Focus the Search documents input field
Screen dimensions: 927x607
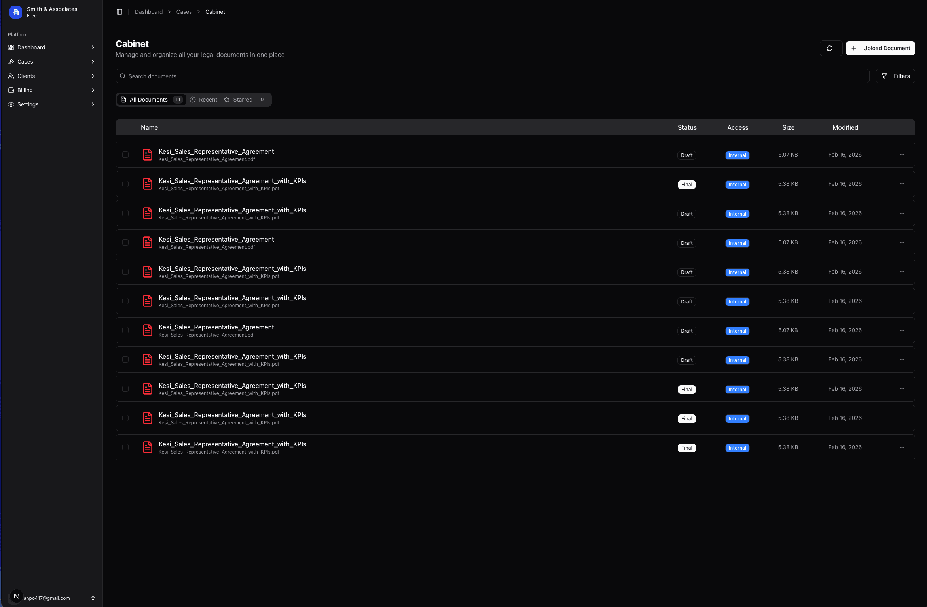[x=492, y=76]
